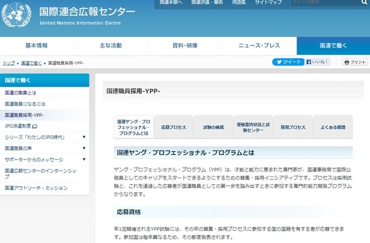Open 用語集 link in top bar
Screen dimensions: 370x243
[239, 2]
